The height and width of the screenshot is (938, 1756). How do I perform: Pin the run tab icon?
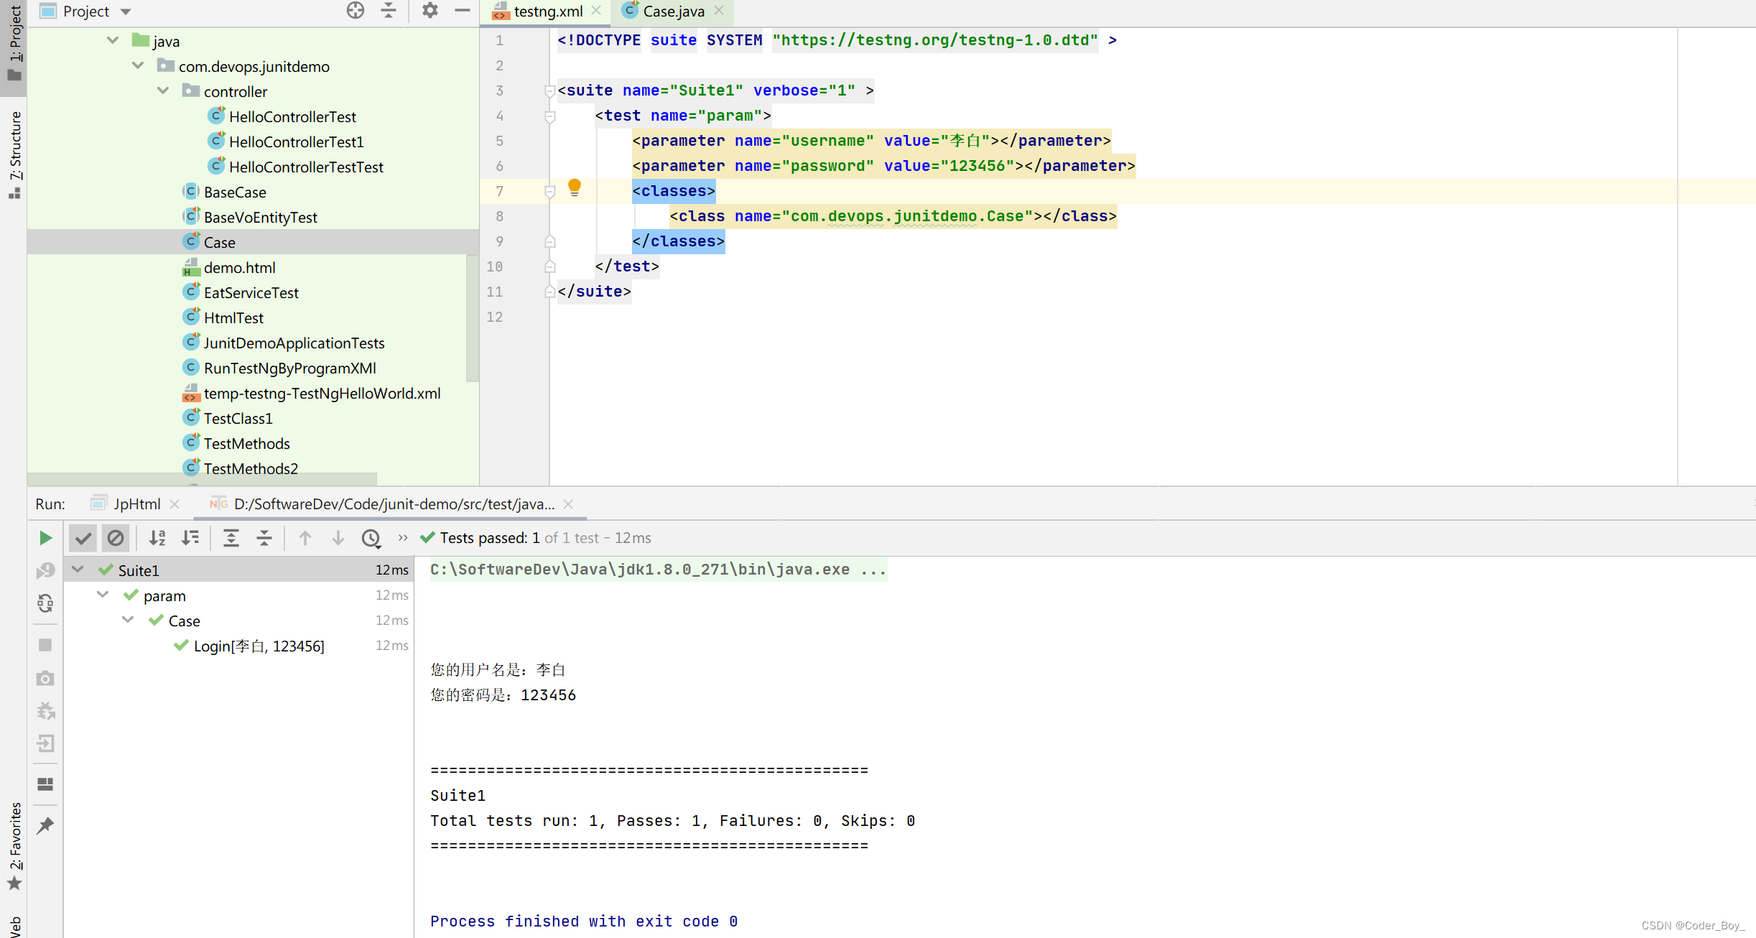(45, 825)
